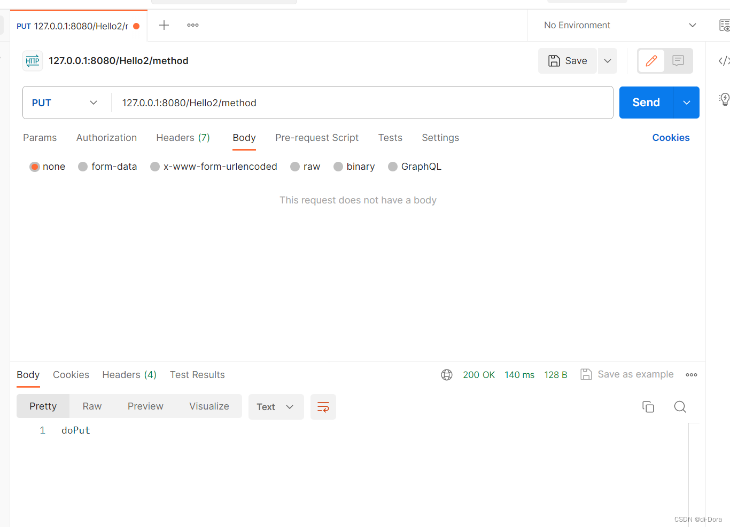730x527 pixels.
Task: Open the Tests tab
Action: pyautogui.click(x=390, y=138)
